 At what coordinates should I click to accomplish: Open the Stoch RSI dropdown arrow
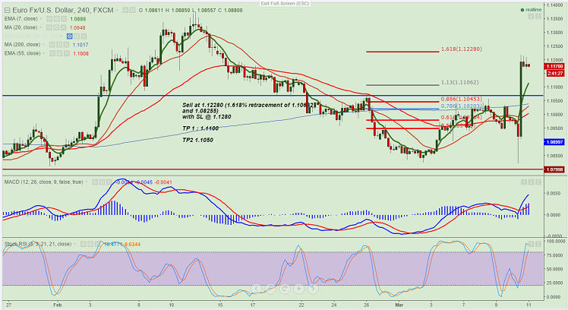75,244
